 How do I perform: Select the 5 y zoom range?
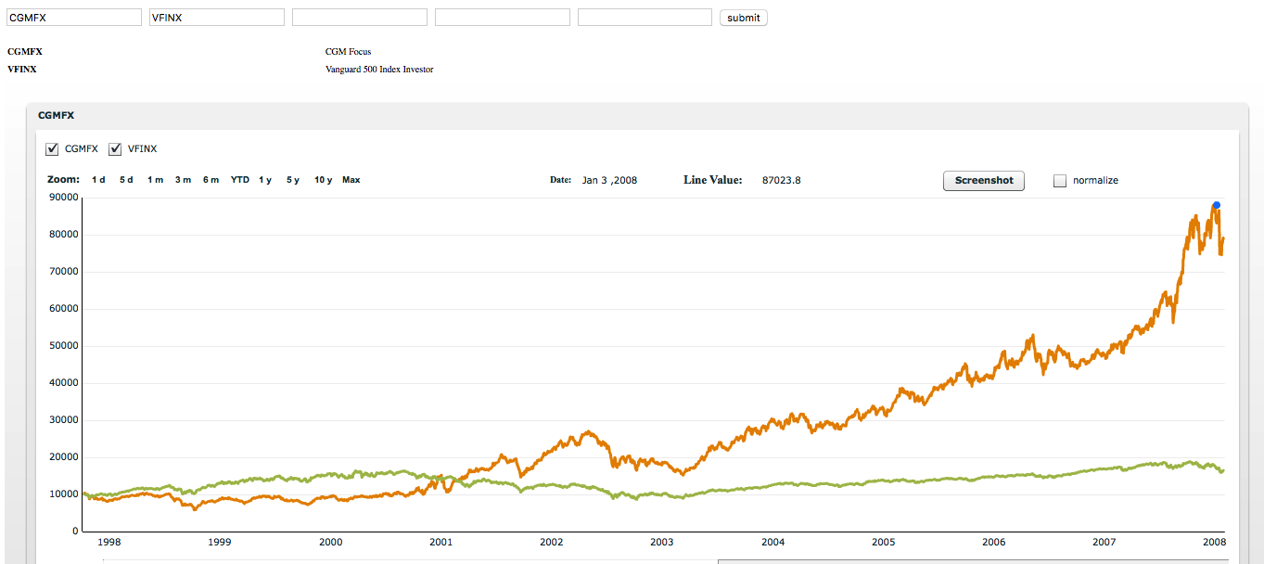293,180
